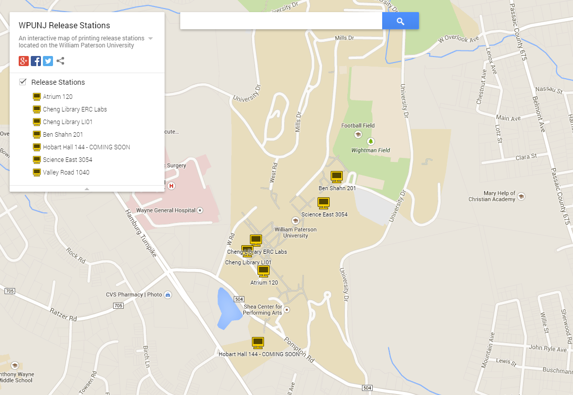Focus the map search input field

(281, 21)
